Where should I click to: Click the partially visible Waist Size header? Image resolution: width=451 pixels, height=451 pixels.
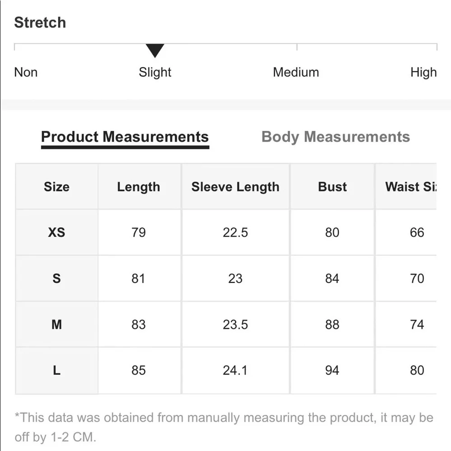point(411,187)
